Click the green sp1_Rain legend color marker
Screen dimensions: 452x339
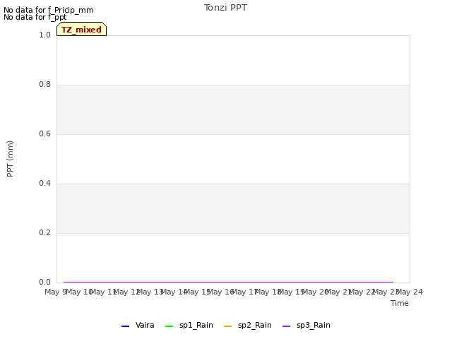pyautogui.click(x=169, y=326)
